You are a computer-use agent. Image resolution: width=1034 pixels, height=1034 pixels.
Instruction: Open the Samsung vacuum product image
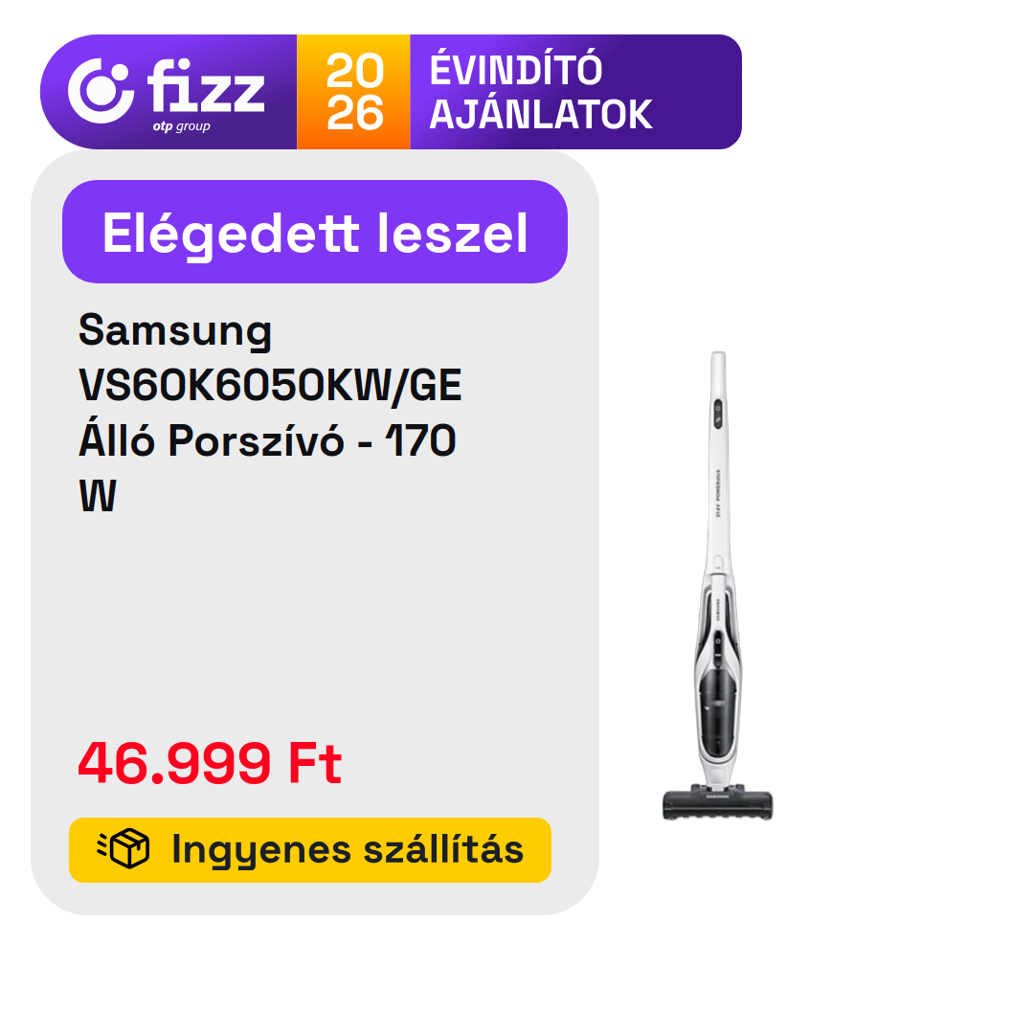(717, 586)
